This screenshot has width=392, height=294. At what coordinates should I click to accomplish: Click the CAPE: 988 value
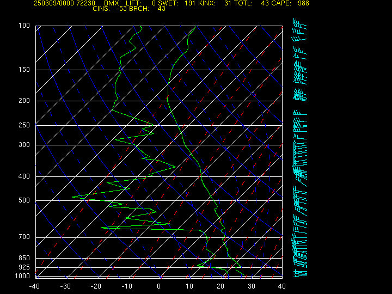[290, 3]
